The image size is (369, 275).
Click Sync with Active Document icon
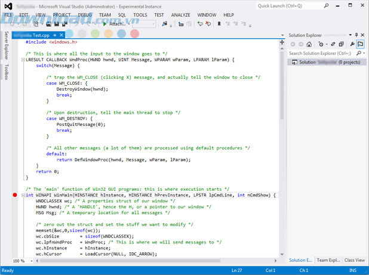[333, 44]
